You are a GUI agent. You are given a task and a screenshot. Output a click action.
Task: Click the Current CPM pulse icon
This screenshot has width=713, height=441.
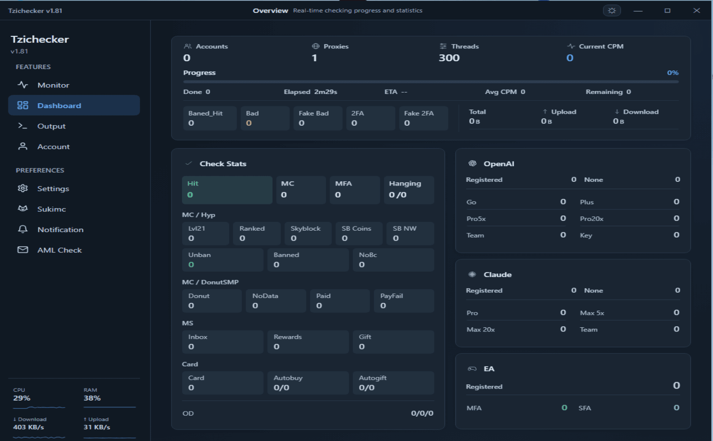point(571,46)
